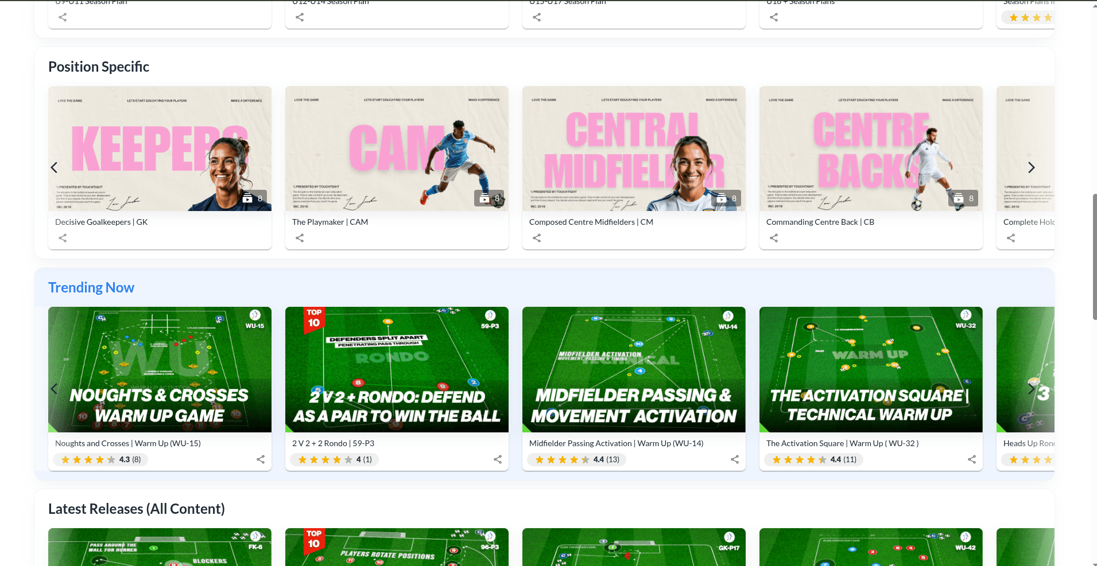Image resolution: width=1097 pixels, height=566 pixels.
Task: Click the Trending Now heading
Action: 91,287
